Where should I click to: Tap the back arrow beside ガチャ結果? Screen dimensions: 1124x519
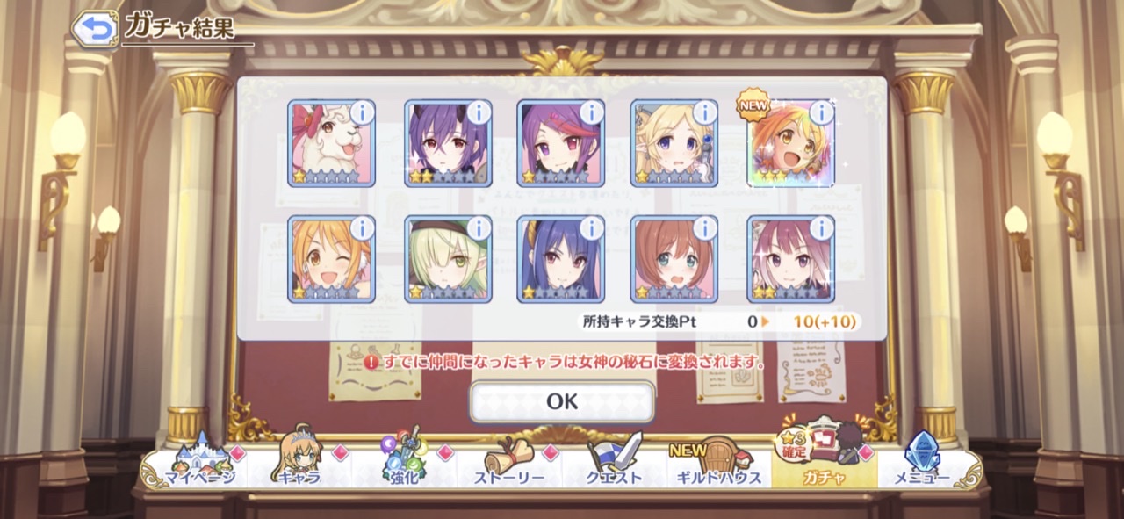coord(95,29)
